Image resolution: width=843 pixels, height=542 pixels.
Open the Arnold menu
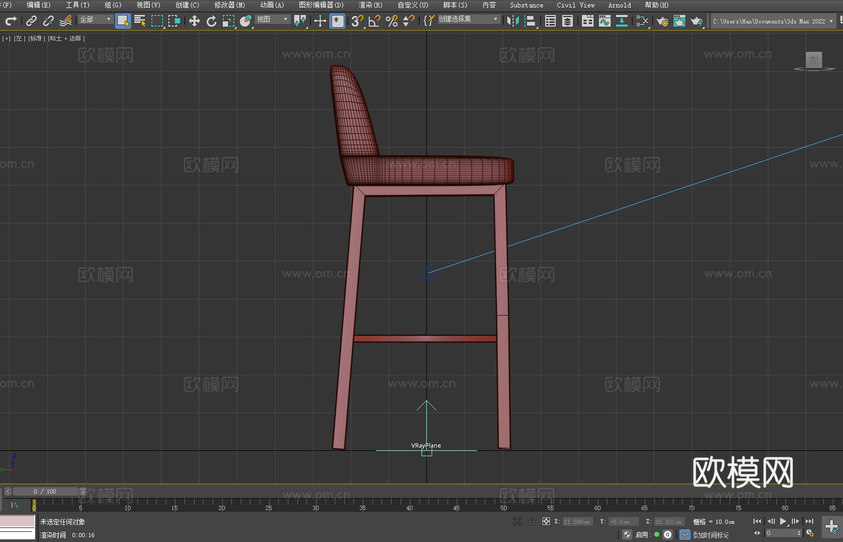pos(619,5)
